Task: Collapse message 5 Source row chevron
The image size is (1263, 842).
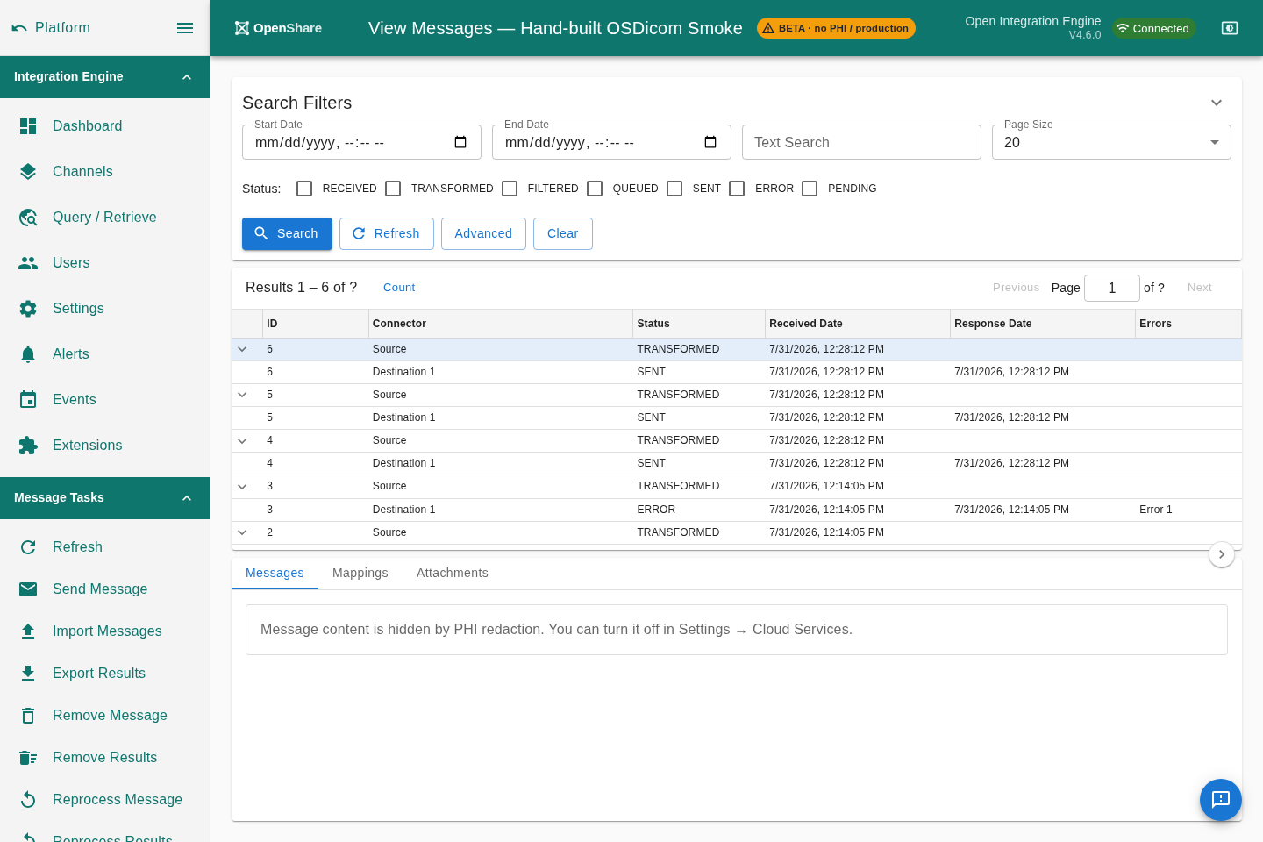Action: pos(242,395)
